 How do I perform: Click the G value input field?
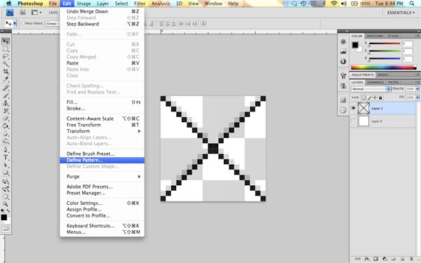(407, 51)
